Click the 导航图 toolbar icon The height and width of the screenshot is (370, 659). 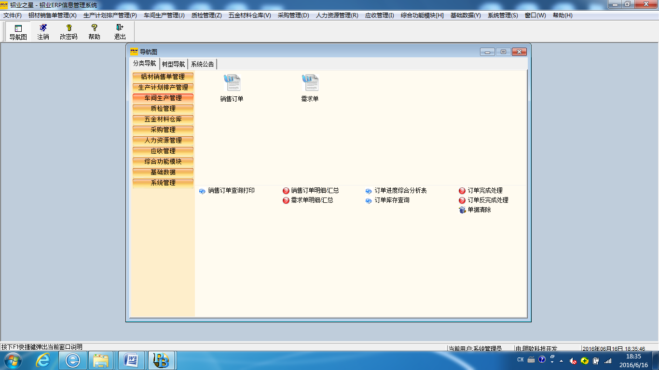pyautogui.click(x=18, y=32)
